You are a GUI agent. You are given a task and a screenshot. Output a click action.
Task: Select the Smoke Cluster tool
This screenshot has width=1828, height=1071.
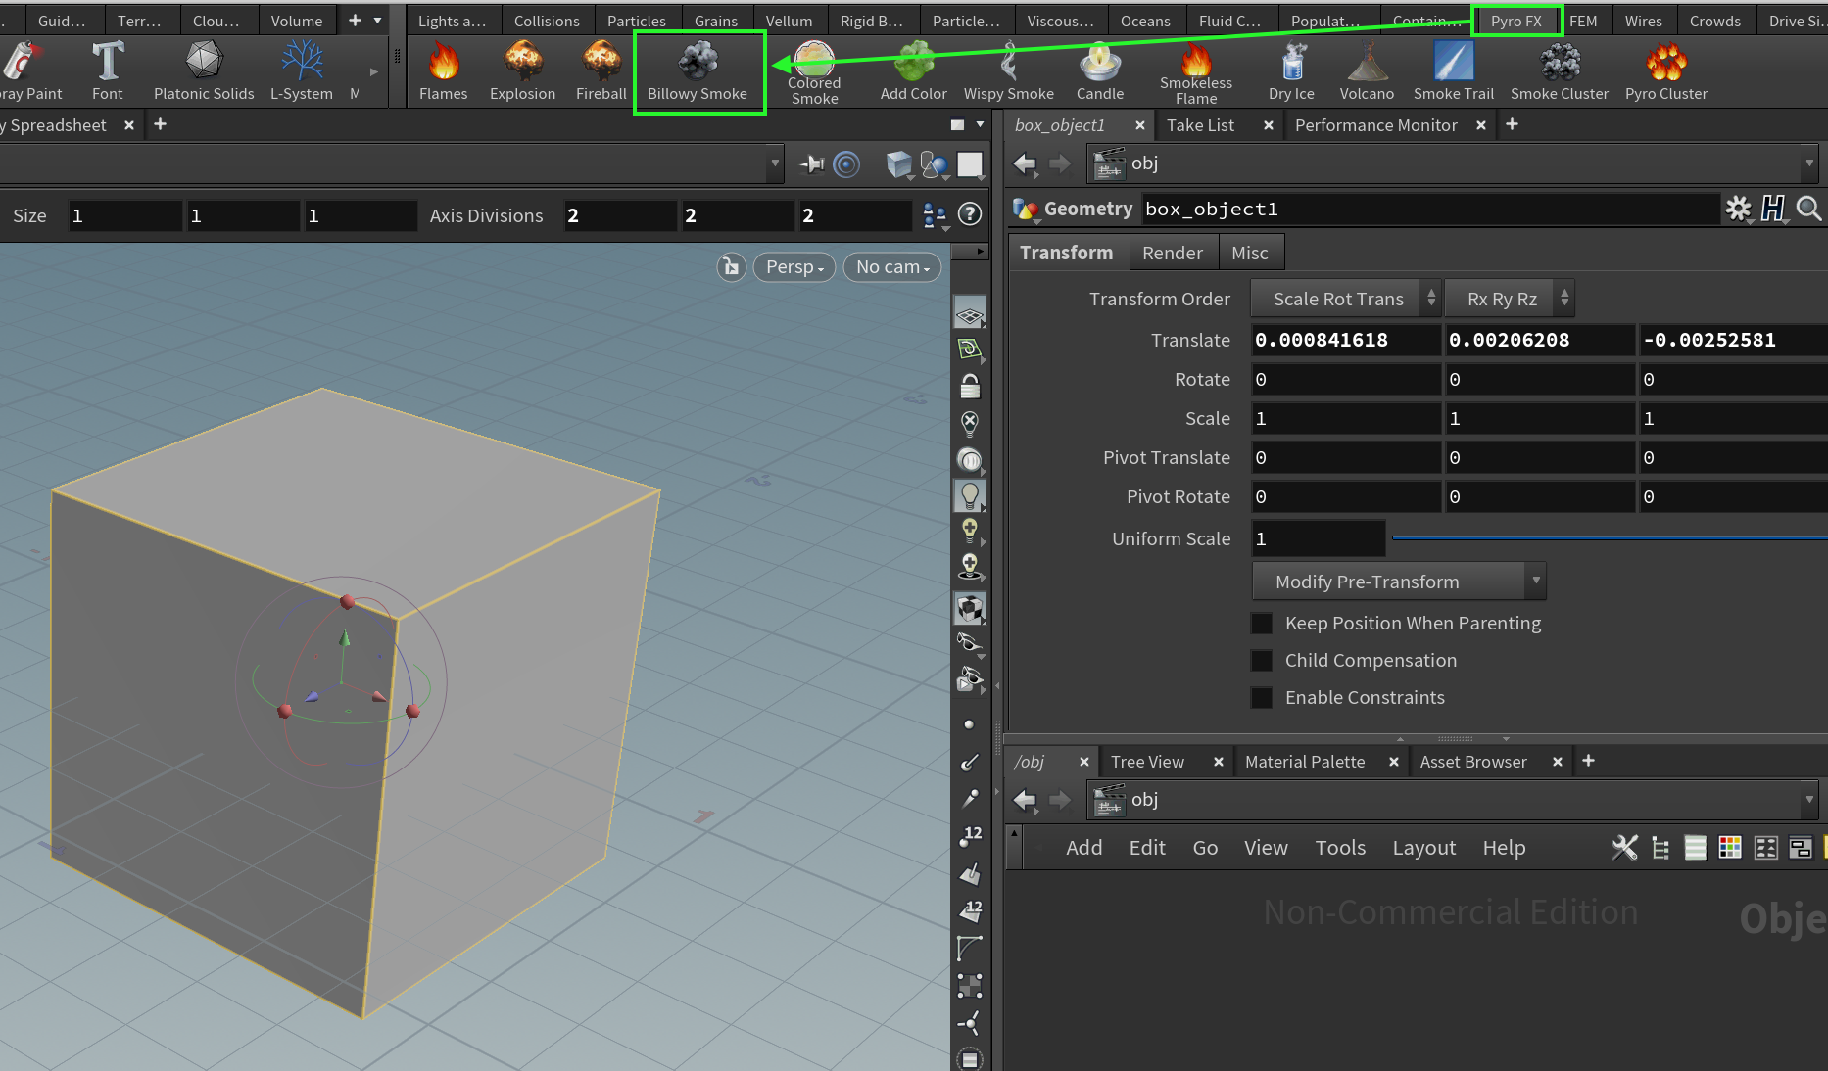click(x=1559, y=70)
